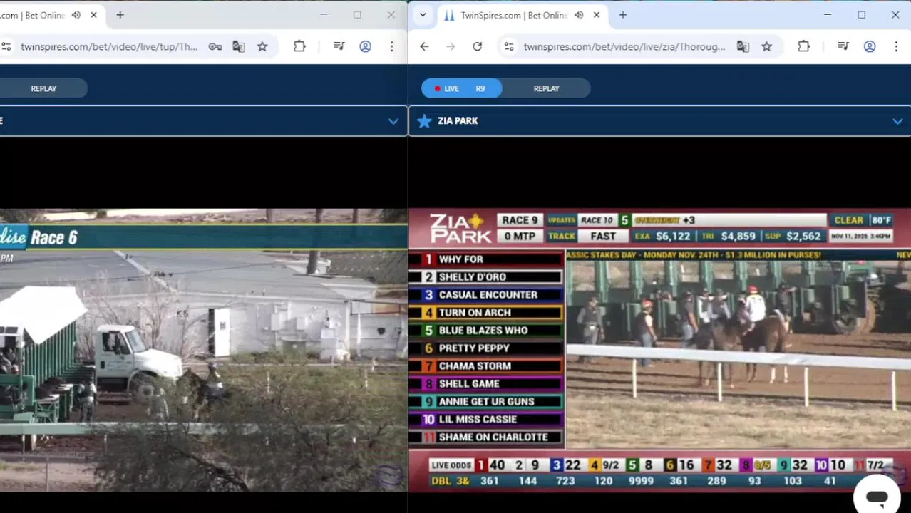
Task: Click left window Race 6 video feed
Action: (204, 349)
